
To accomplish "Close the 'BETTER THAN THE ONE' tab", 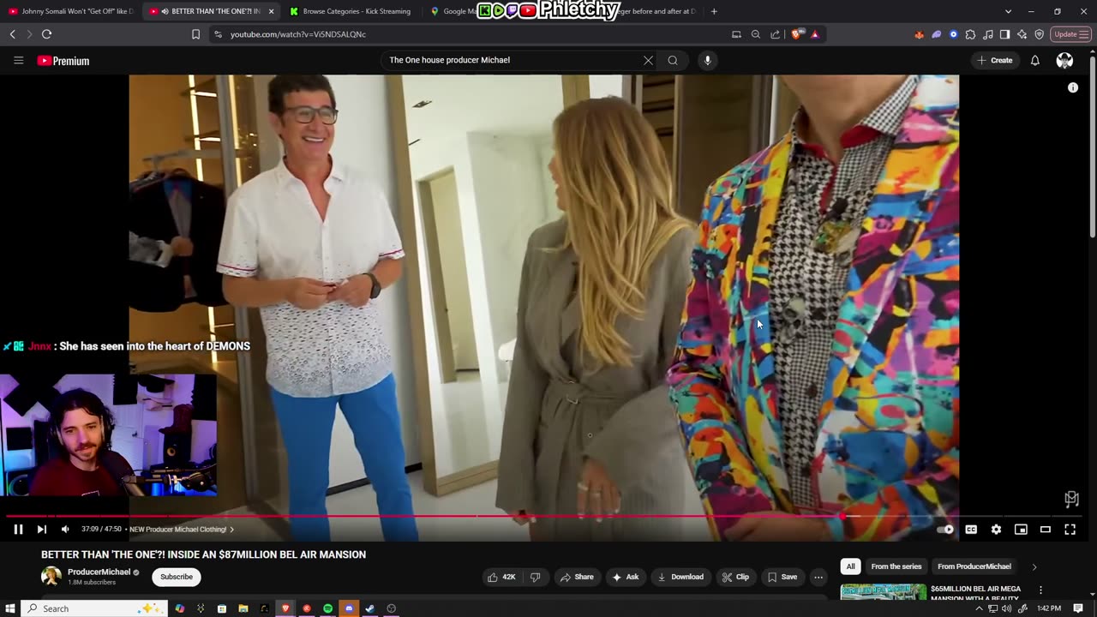I will (x=271, y=11).
